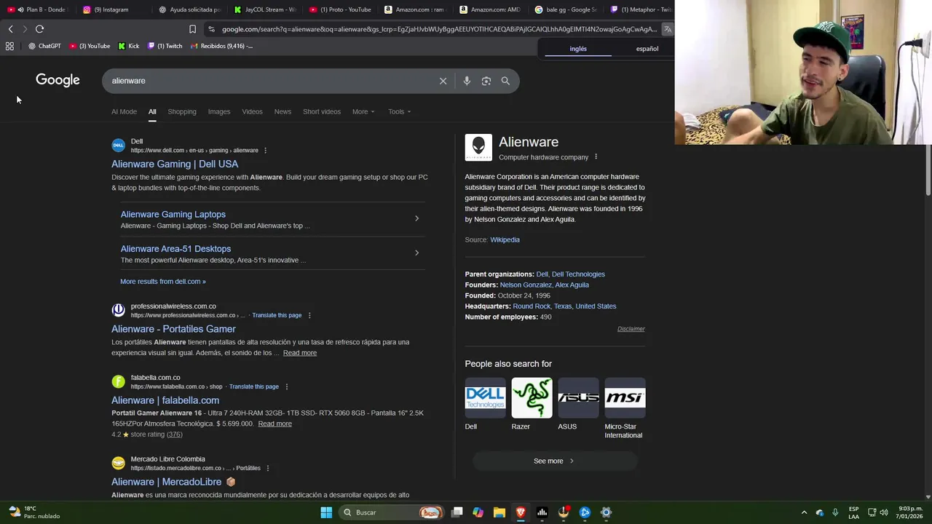Open Alienware - Portatiles Gamer result
Screen dimensions: 932x524
click(173, 329)
